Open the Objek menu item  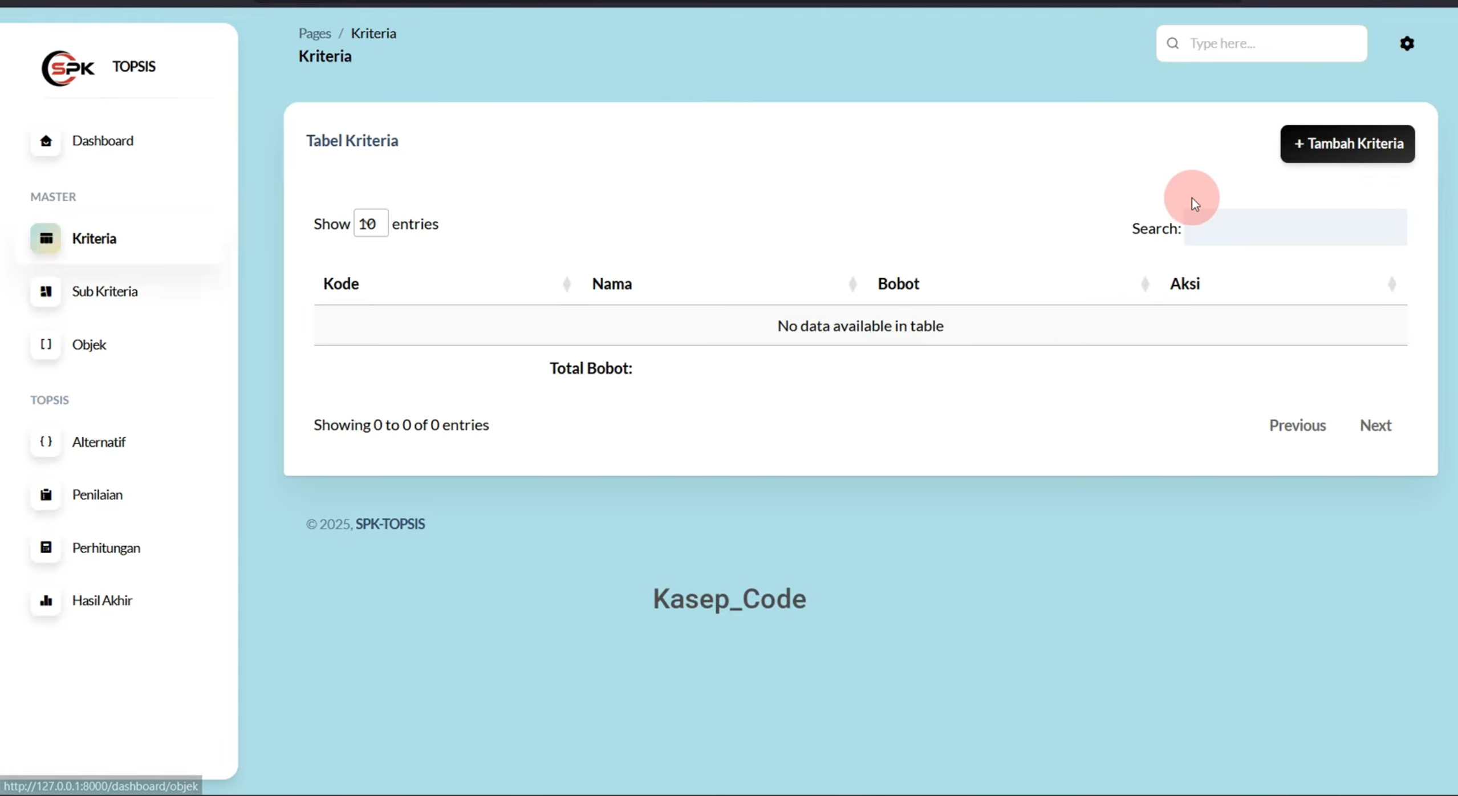[89, 344]
